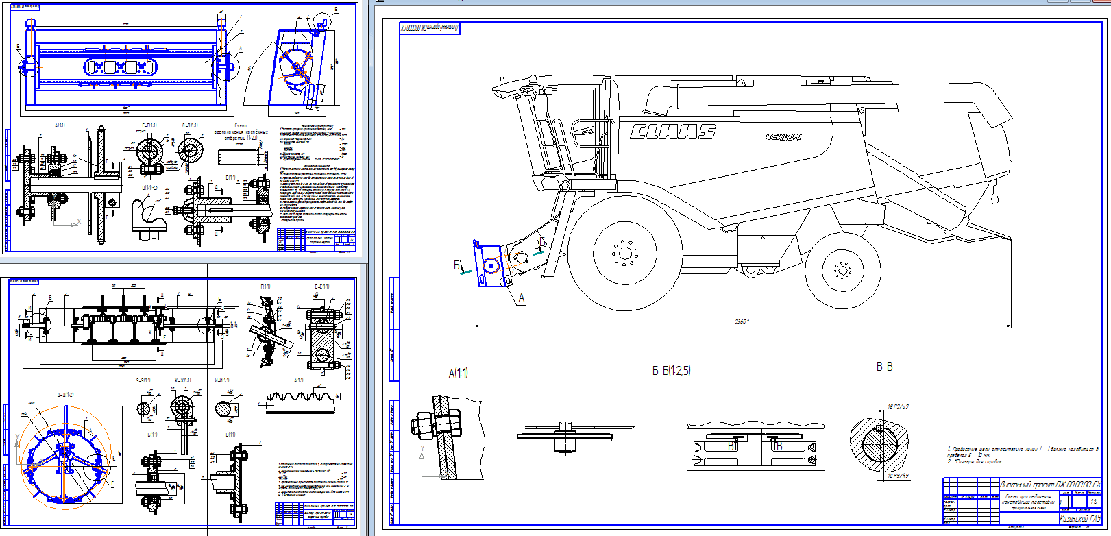
Task: Click the Г(1:1) view title in bottom-left drawing
Action: 266,287
